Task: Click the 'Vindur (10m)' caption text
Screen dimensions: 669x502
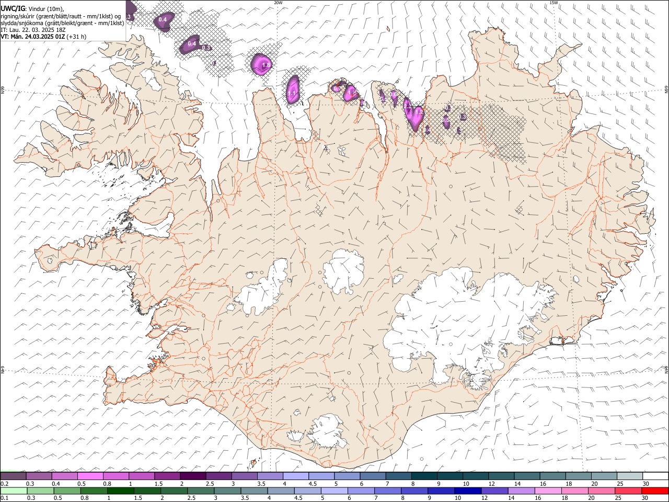Action: point(47,8)
